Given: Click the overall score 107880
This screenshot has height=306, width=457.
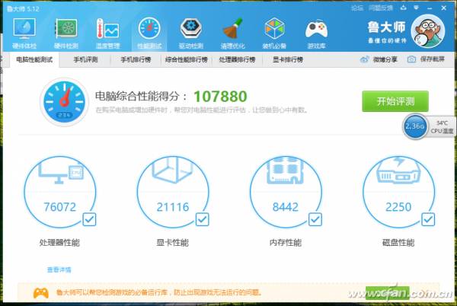Looking at the screenshot, I should (x=220, y=97).
